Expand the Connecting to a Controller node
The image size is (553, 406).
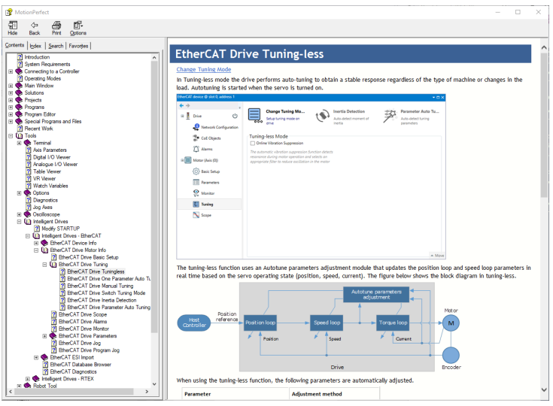click(x=11, y=71)
